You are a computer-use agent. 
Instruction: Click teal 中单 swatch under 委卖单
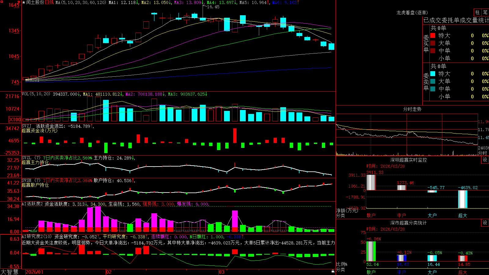click(x=433, y=89)
